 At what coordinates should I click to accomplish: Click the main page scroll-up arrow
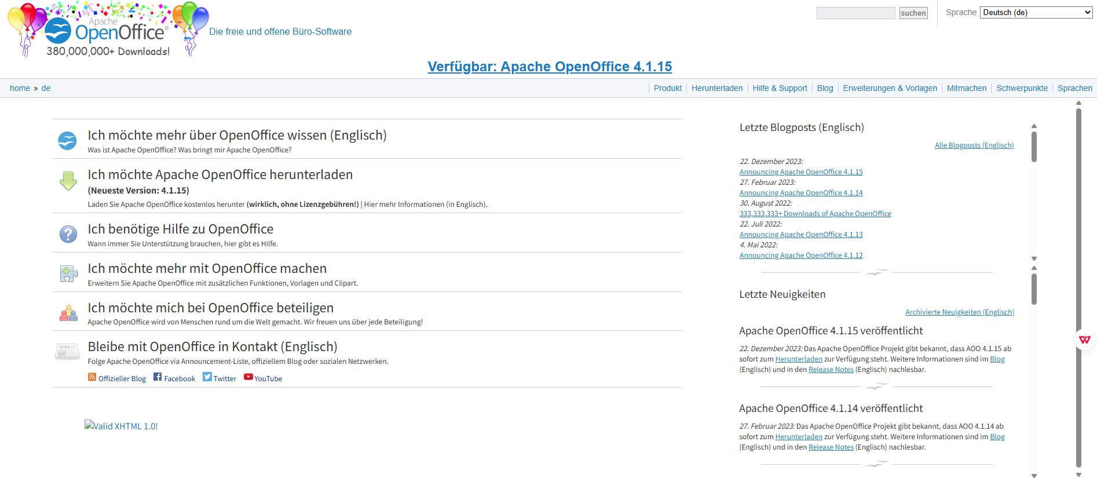[x=1078, y=103]
